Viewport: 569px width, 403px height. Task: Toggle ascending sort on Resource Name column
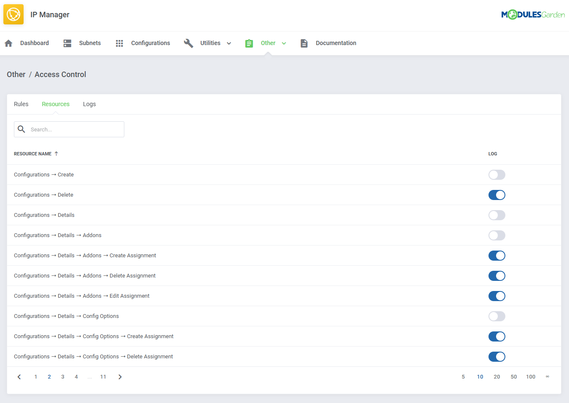56,154
